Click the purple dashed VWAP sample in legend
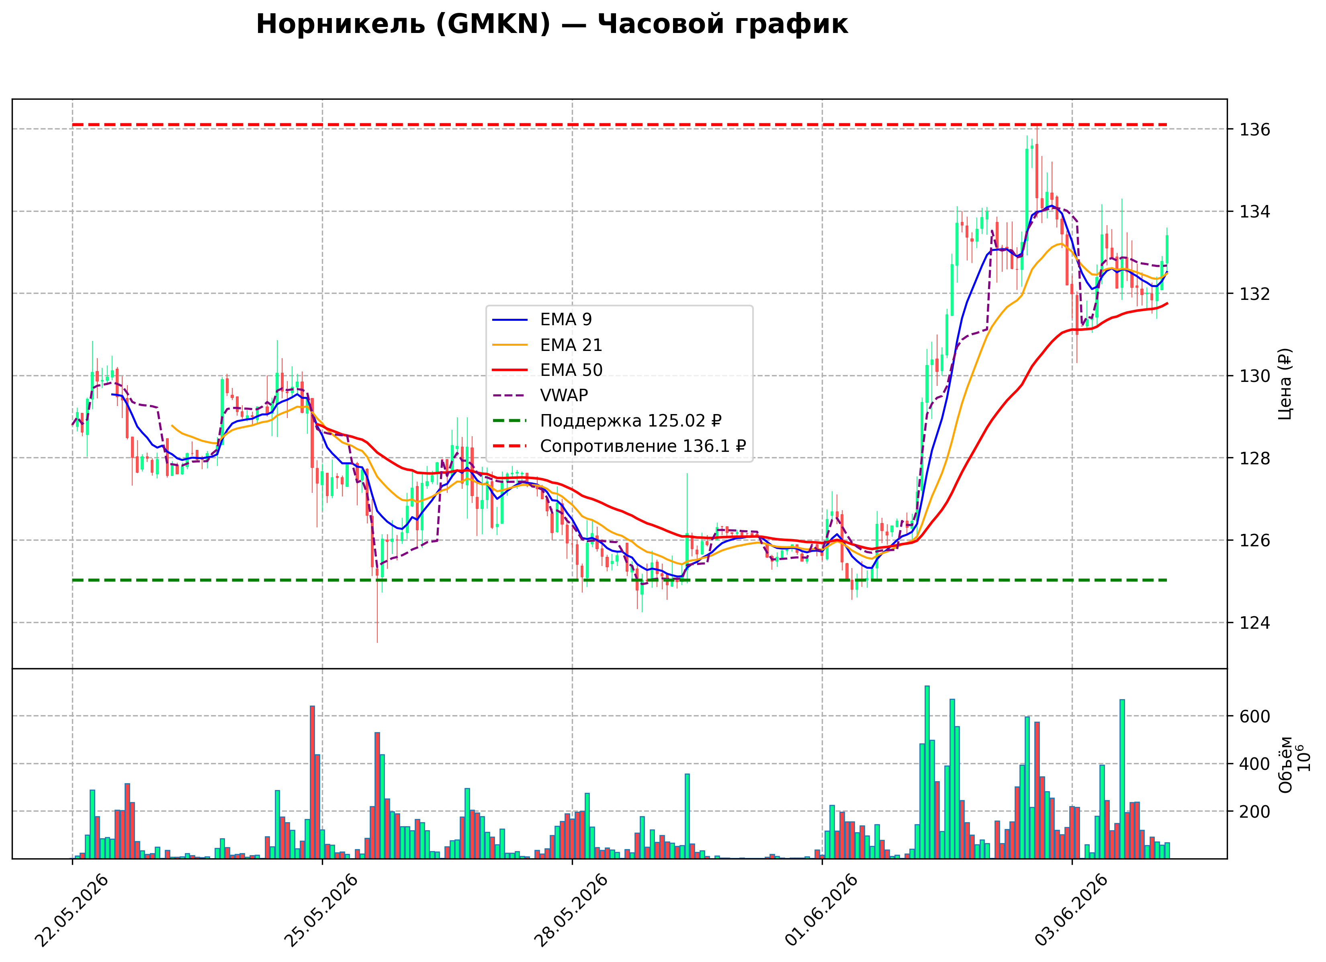Screen dimensions: 1326x962 [510, 396]
